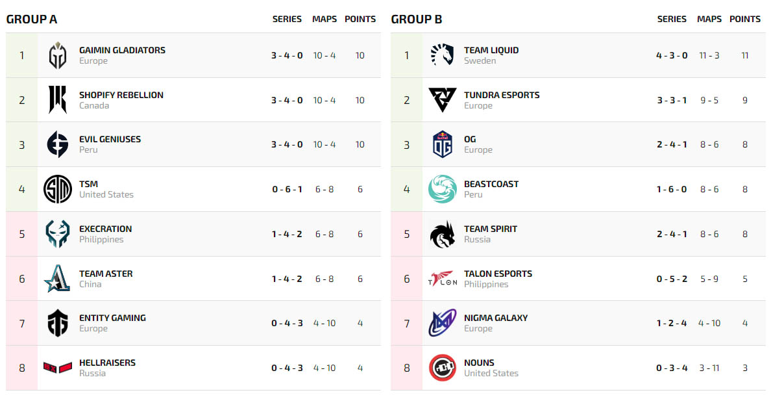The image size is (771, 397).
Task: Click the Team Aster star logo
Action: click(58, 279)
